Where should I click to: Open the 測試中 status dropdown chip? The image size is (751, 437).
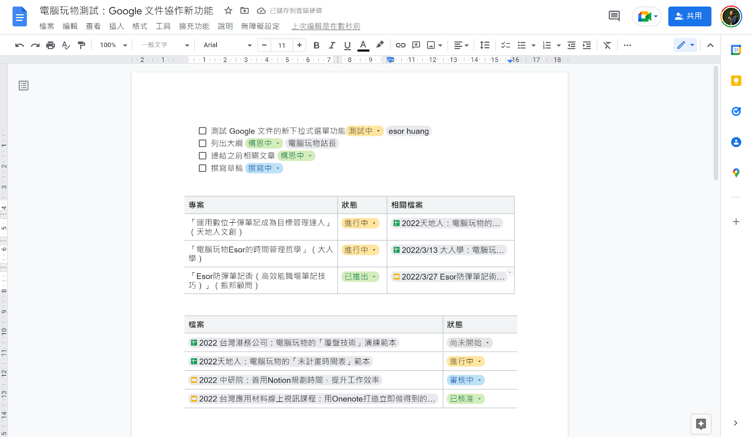click(x=365, y=131)
